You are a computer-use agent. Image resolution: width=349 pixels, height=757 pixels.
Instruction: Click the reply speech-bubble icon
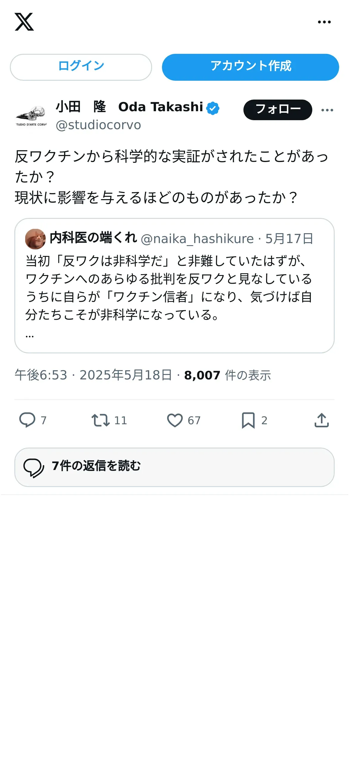tap(27, 420)
